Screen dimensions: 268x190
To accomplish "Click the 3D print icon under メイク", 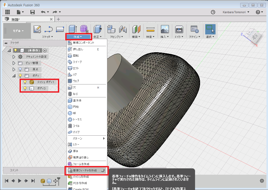I will 179,29.
